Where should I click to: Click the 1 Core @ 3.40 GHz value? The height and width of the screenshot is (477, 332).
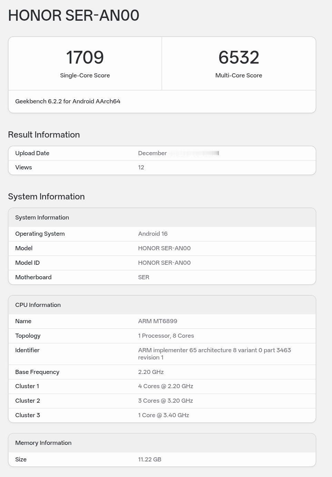pos(163,415)
